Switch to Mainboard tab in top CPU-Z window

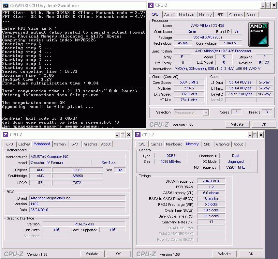[187, 15]
